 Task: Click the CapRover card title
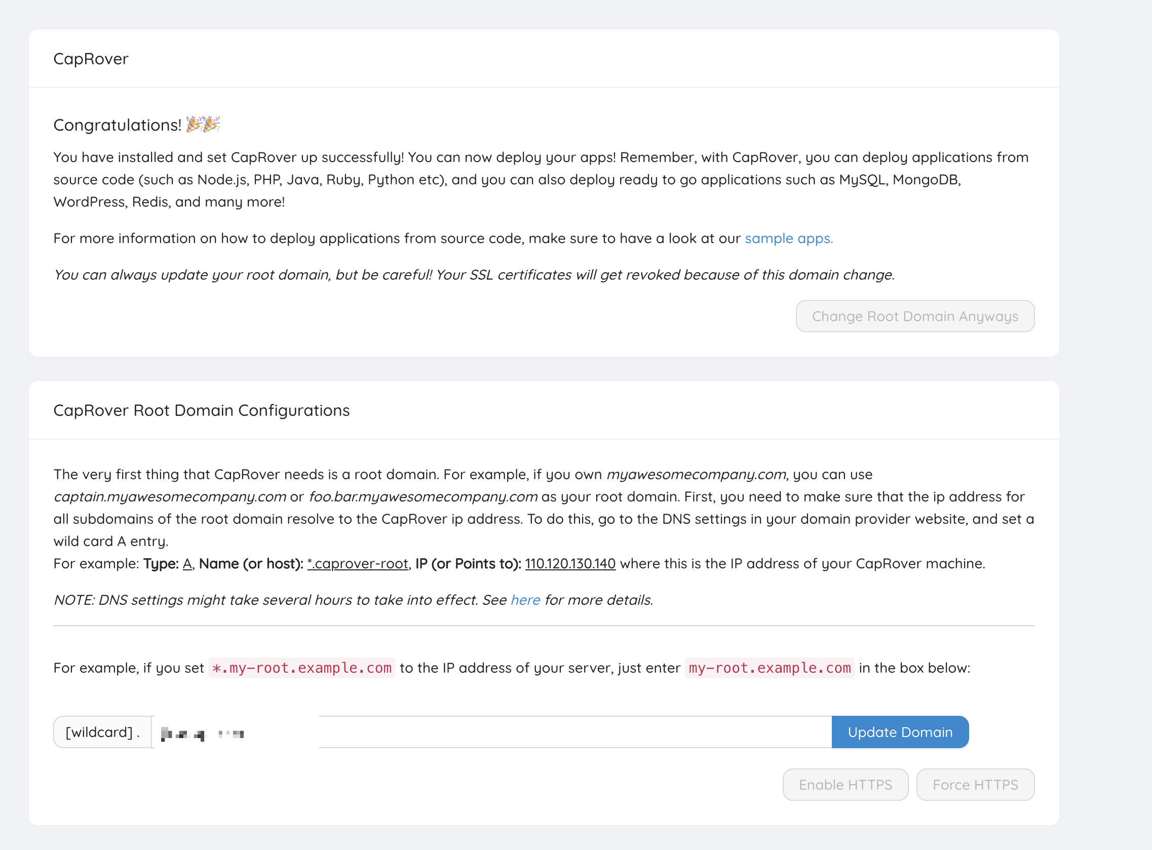91,59
